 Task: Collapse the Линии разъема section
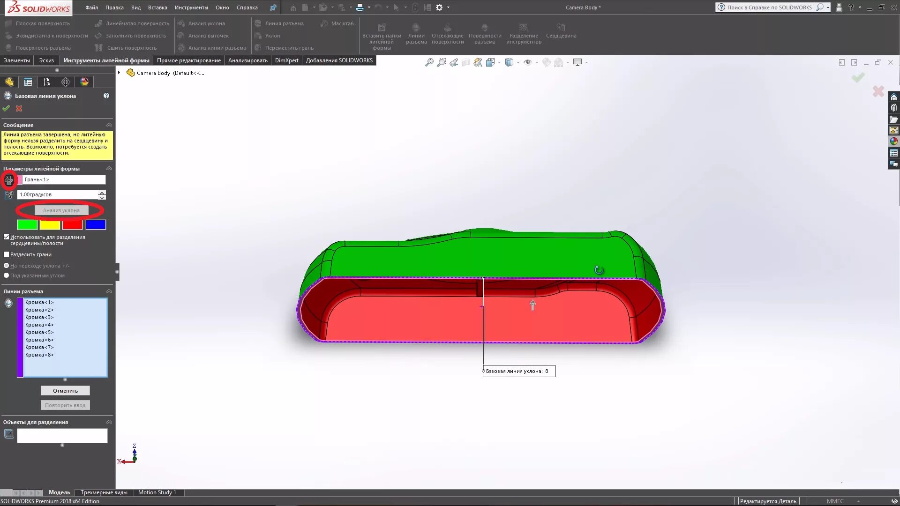[x=109, y=291]
